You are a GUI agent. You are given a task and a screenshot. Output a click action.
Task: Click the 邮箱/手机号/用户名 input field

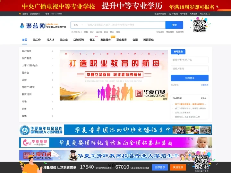pos(190,60)
